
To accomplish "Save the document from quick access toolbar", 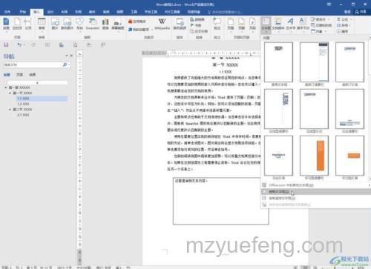I will [x=6, y=44].
